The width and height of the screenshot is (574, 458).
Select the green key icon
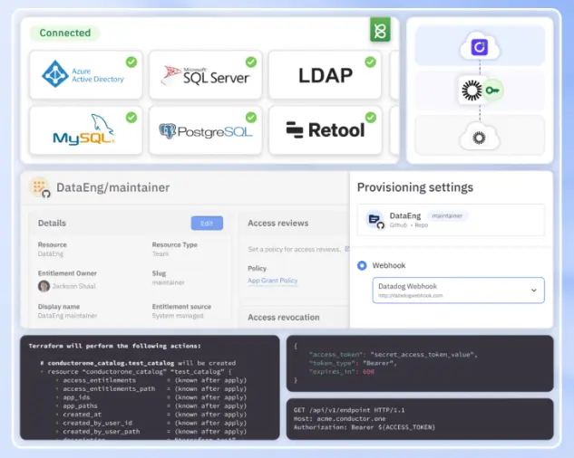[x=492, y=91]
